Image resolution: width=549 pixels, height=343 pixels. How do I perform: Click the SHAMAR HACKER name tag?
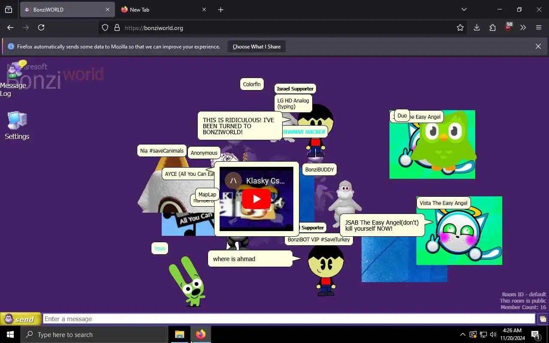(304, 132)
